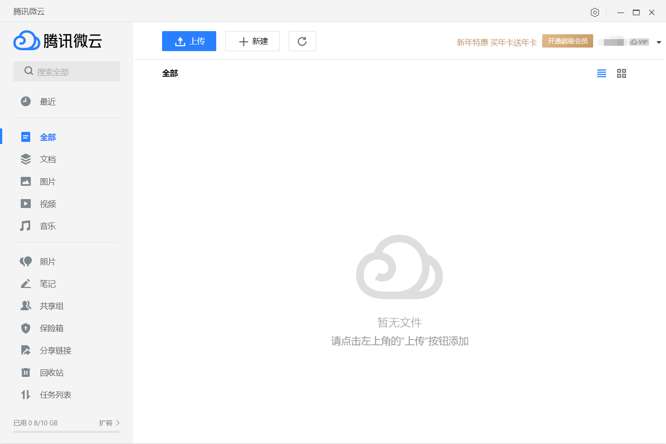The width and height of the screenshot is (666, 444).
Task: Click the blurred account name
Action: click(613, 42)
